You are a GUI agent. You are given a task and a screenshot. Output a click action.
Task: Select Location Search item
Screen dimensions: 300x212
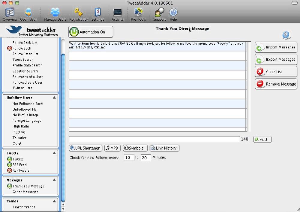pos(25,71)
